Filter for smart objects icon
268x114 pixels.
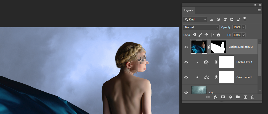238,20
